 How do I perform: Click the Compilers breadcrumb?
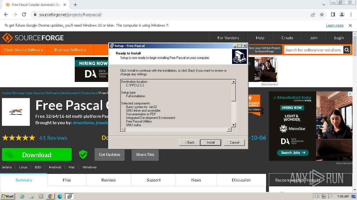(x=90, y=93)
